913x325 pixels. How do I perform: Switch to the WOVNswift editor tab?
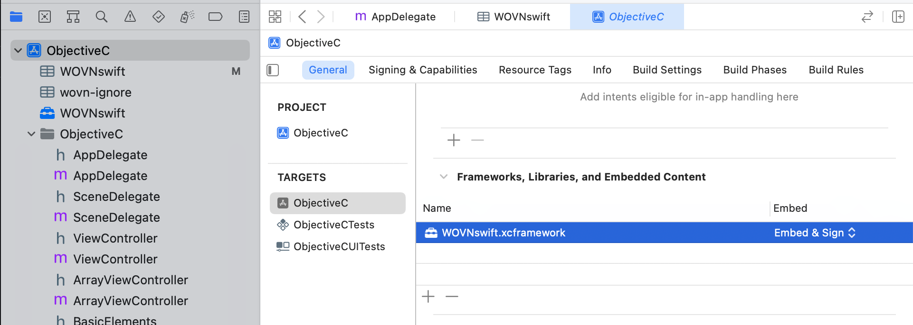[x=514, y=17]
